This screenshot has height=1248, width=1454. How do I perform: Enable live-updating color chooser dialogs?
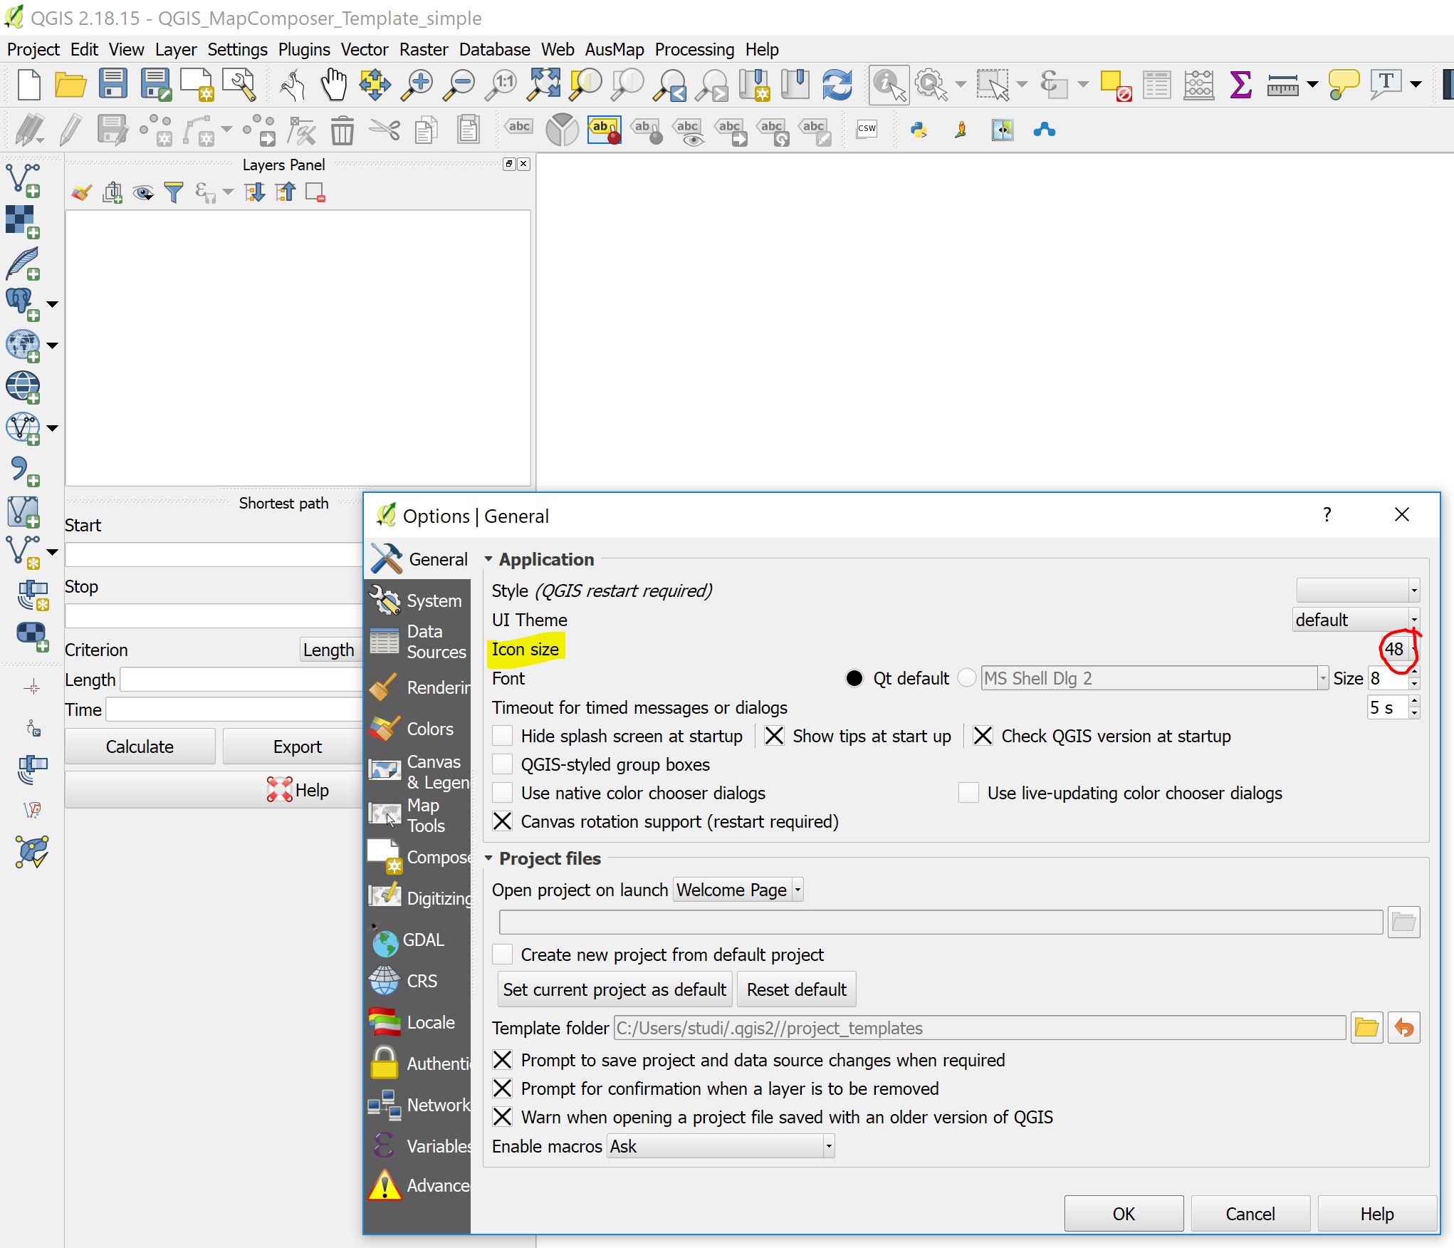[968, 793]
